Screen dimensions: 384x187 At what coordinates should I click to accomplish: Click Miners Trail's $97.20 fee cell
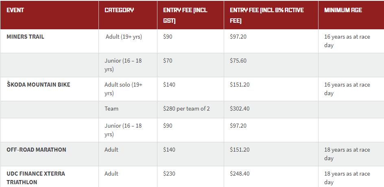pos(271,41)
